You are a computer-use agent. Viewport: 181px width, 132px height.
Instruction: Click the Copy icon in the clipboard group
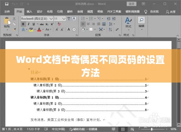tap(14, 24)
